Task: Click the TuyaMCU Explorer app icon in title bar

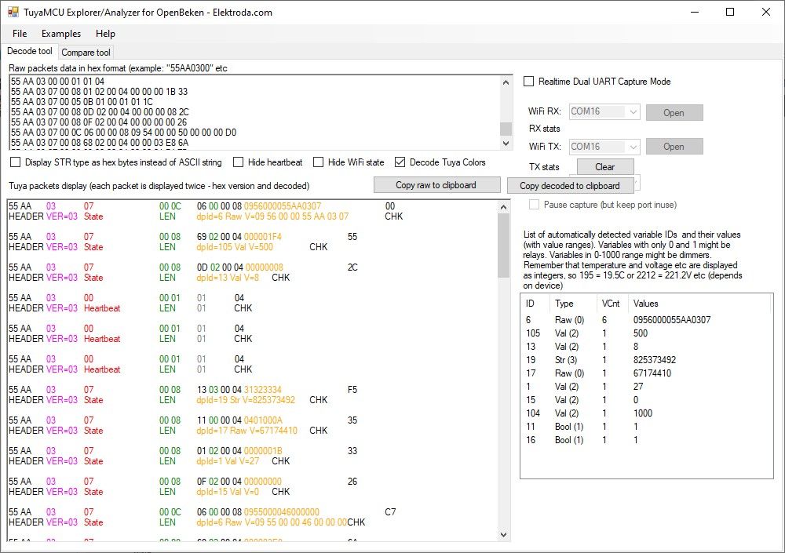Action: 13,12
